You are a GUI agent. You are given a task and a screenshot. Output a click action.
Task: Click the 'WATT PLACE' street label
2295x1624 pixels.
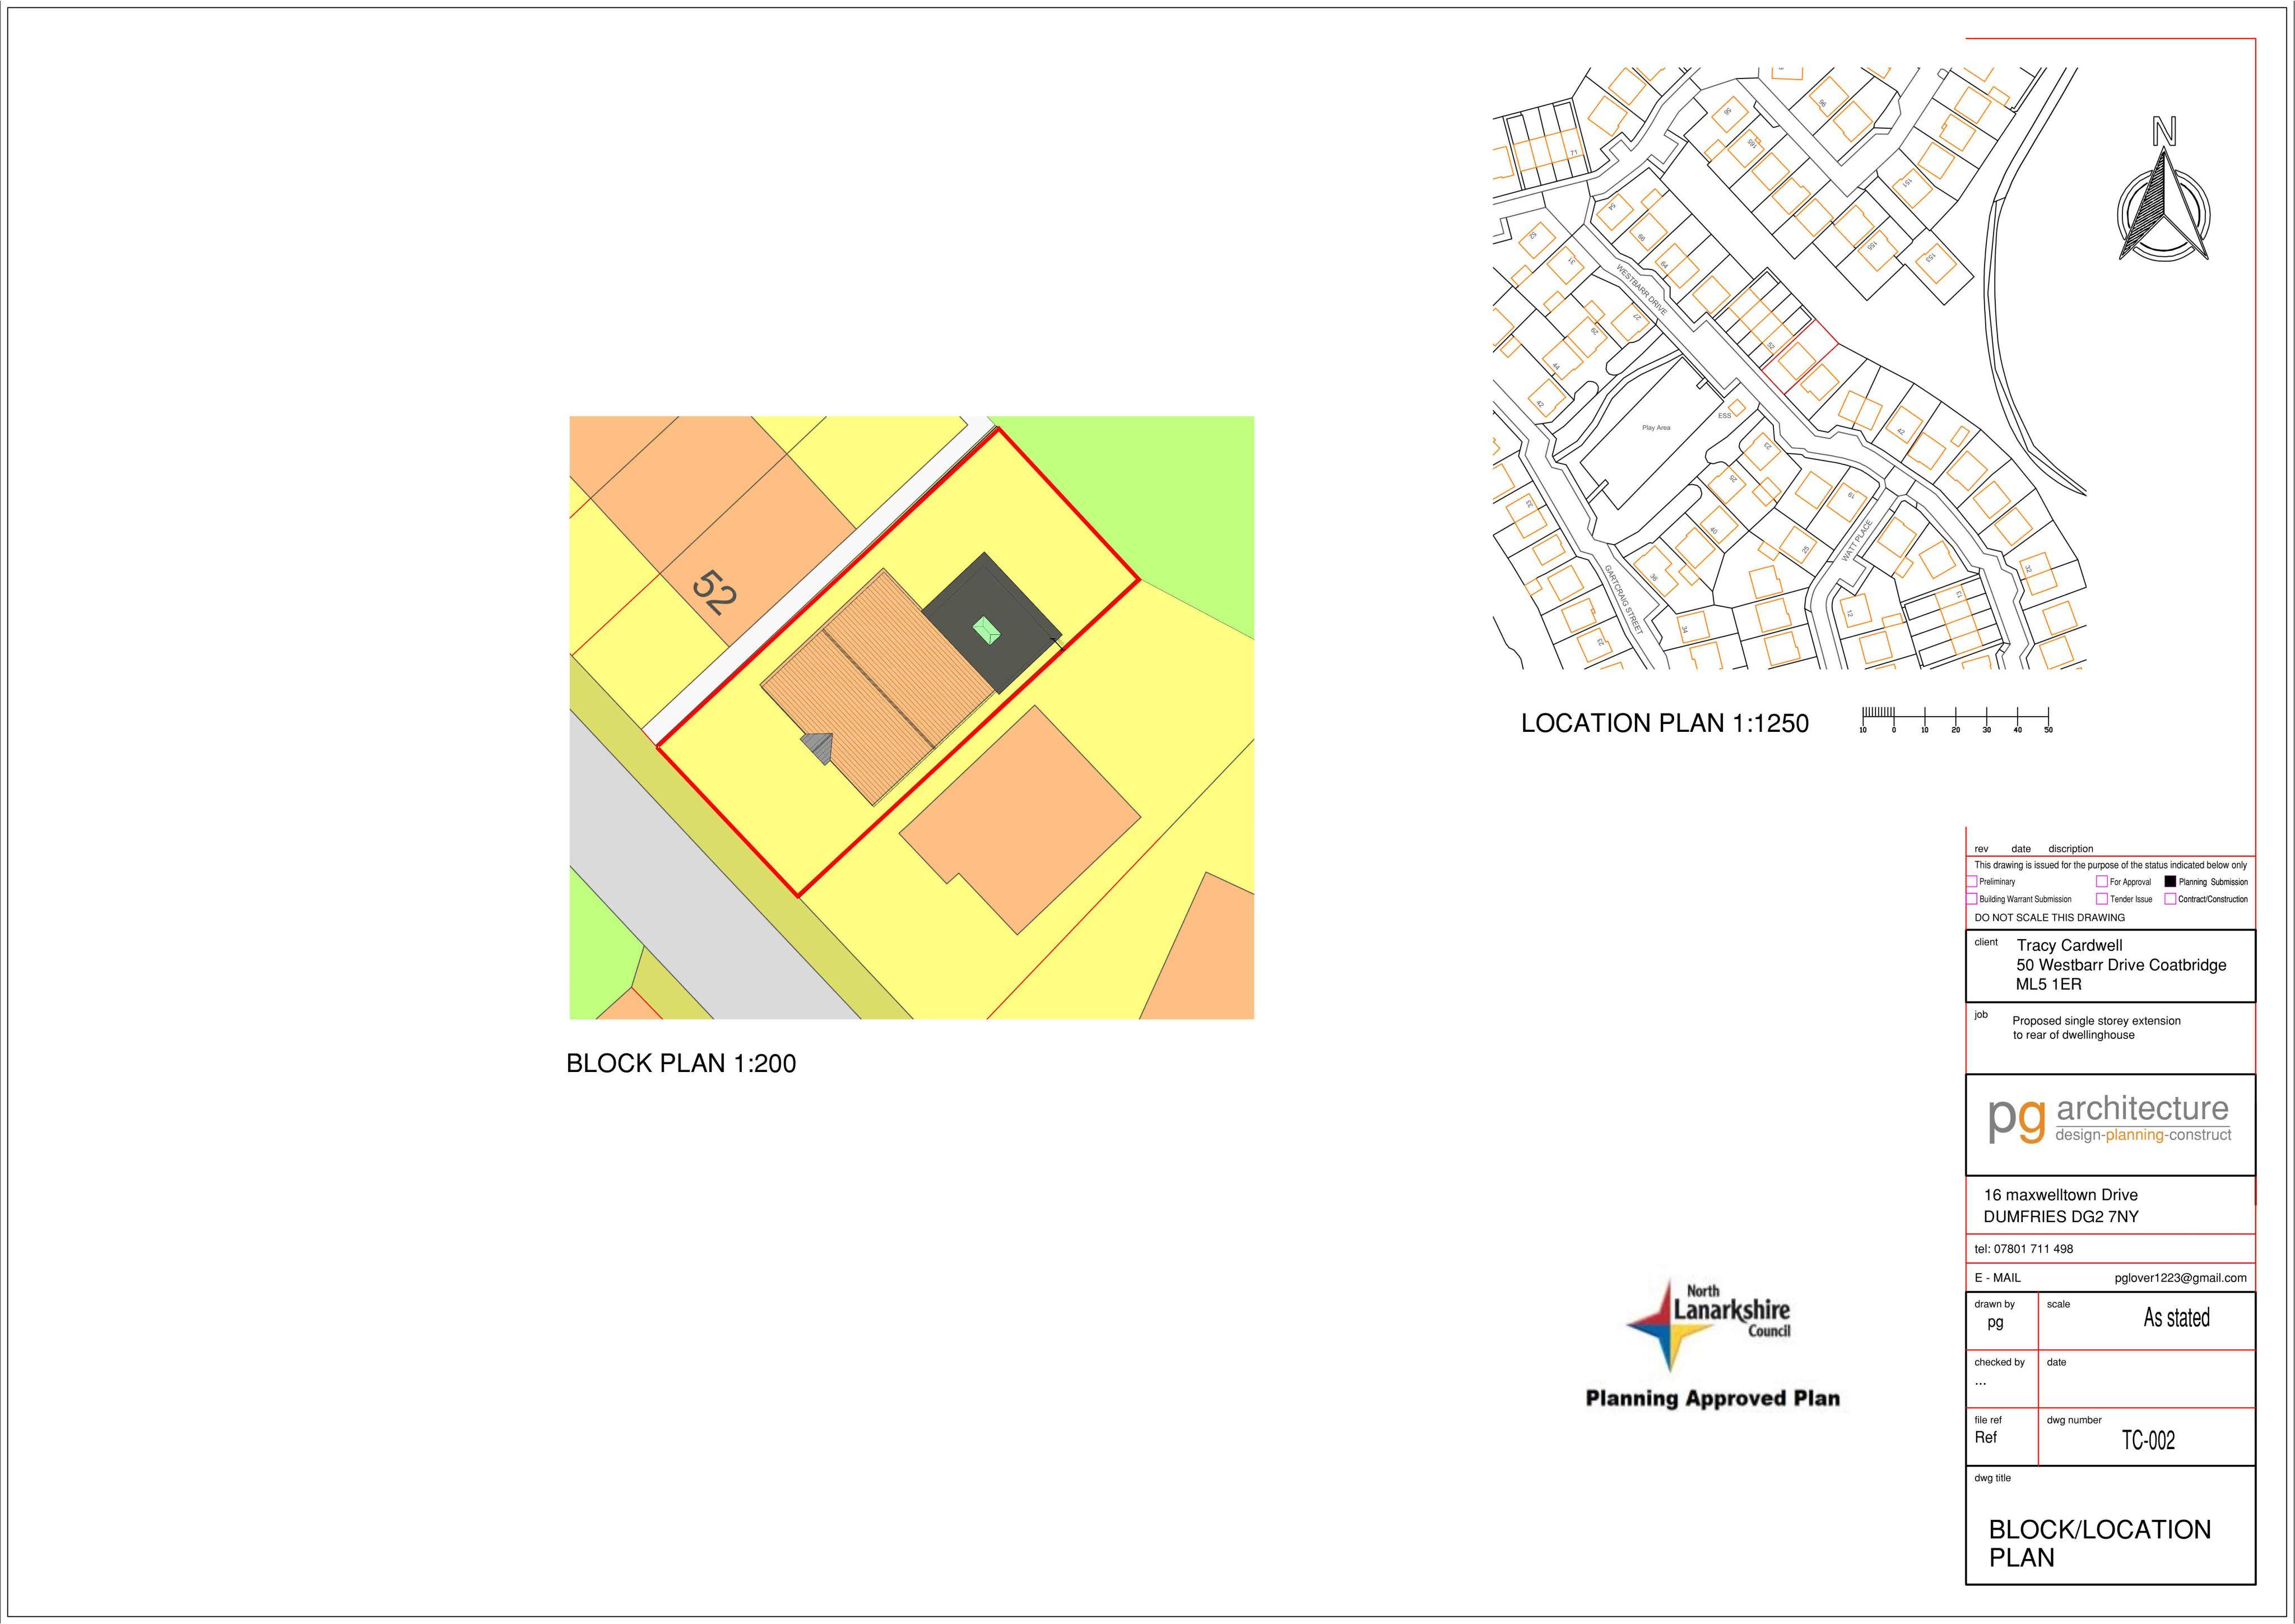pos(1856,540)
